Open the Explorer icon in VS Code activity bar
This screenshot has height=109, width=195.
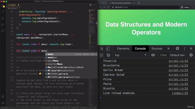pos(3,6)
